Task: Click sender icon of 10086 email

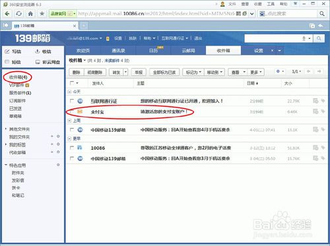Action: click(80, 148)
